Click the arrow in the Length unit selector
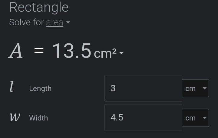Image resolution: width=218 pixels, height=138 pixels. pyautogui.click(x=204, y=88)
